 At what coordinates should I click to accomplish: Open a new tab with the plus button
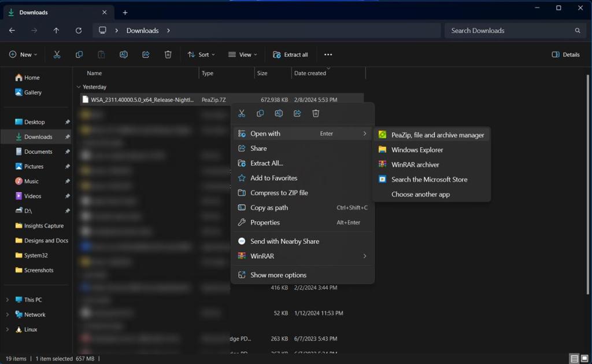click(x=125, y=13)
